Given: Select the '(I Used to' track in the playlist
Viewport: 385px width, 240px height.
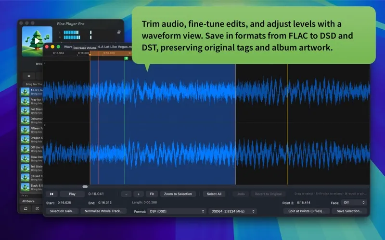Looking at the screenshot, I should coord(31,178).
